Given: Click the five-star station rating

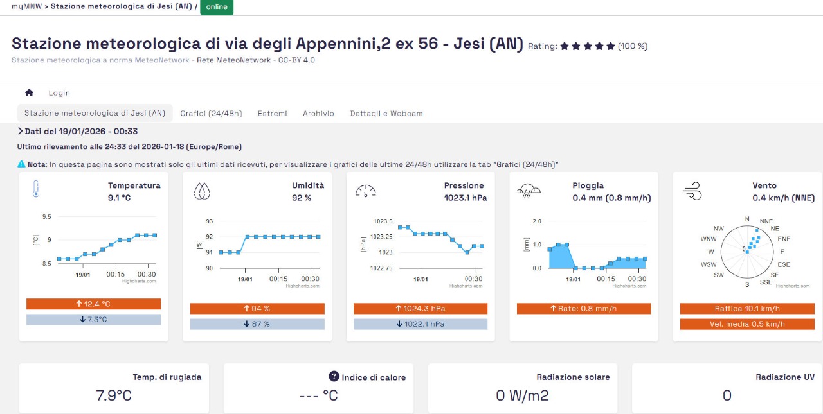Looking at the screenshot, I should 588,46.
